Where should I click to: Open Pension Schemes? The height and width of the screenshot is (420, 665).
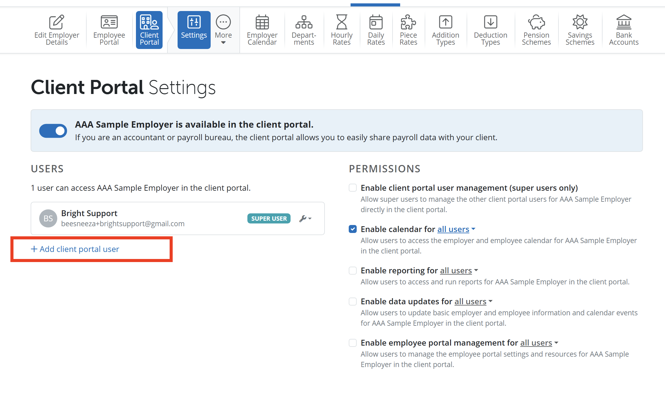coord(536,30)
